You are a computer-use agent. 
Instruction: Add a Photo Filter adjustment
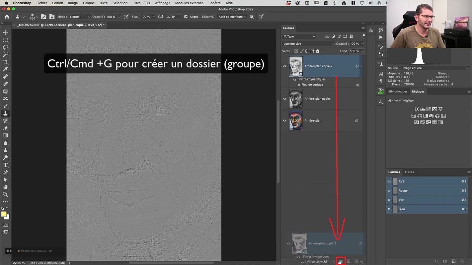(x=432, y=116)
